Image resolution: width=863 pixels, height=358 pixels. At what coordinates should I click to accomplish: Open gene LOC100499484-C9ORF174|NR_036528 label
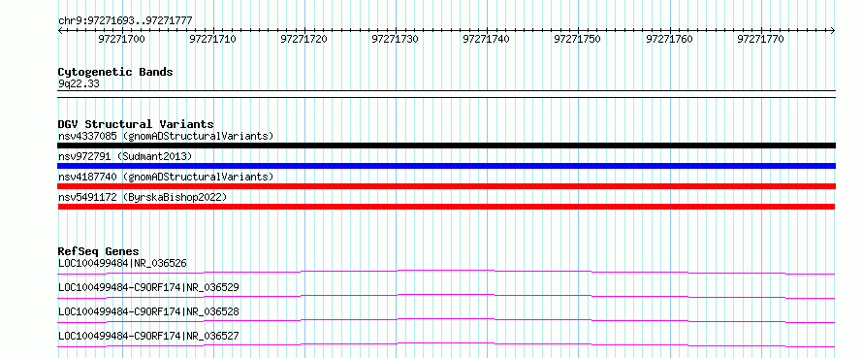148,311
